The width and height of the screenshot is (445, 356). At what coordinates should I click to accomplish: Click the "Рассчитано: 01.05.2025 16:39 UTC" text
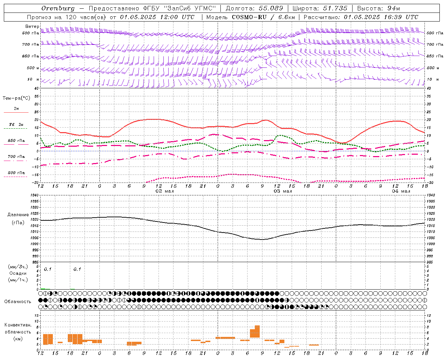361,17
